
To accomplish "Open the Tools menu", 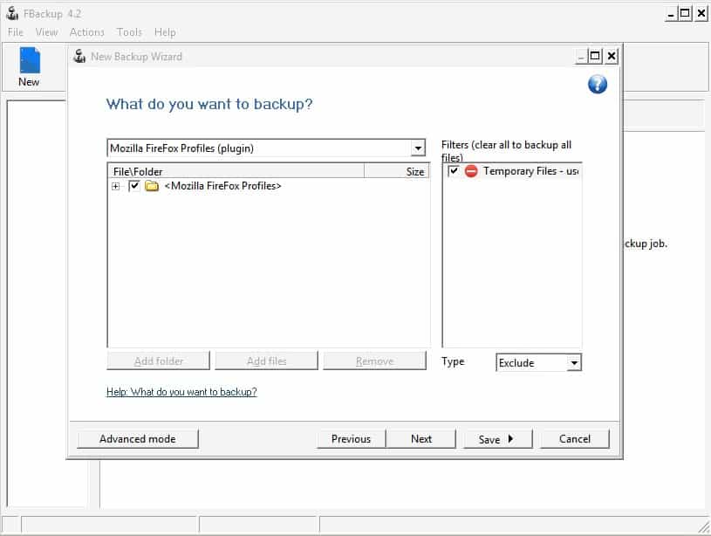I will [x=129, y=32].
